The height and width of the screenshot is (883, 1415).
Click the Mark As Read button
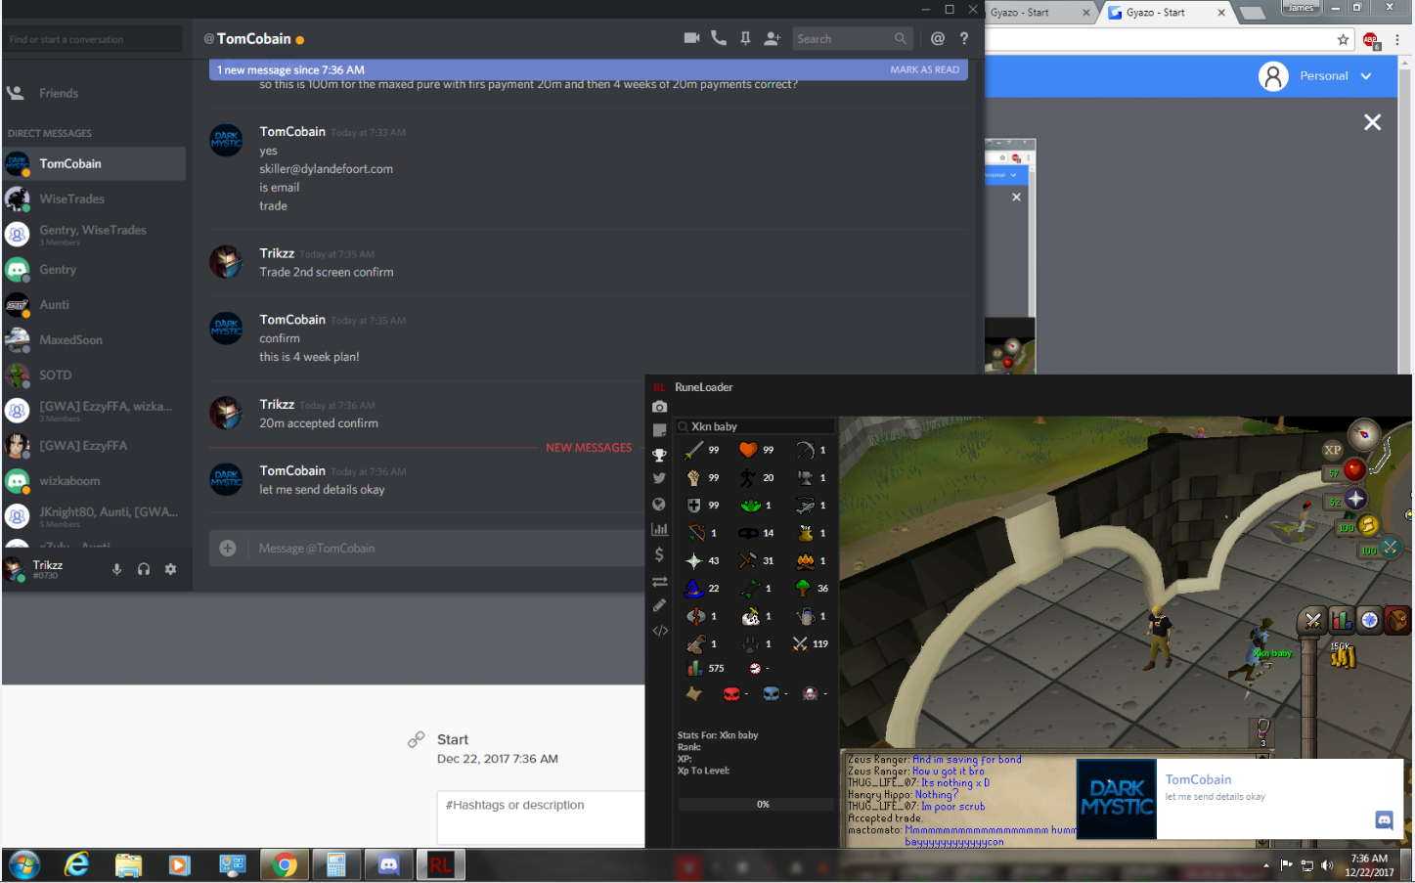[924, 70]
